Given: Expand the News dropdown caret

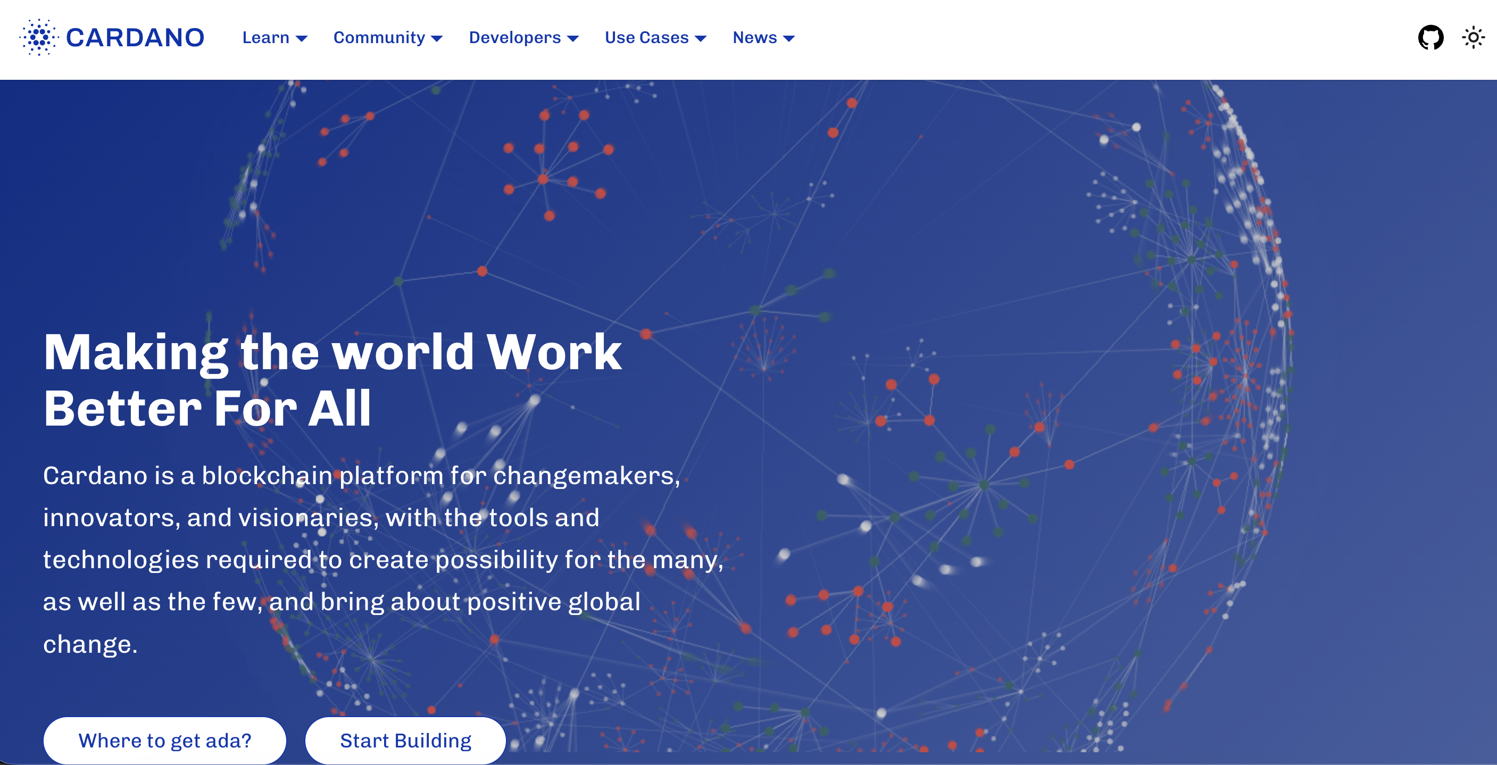Looking at the screenshot, I should [x=788, y=39].
